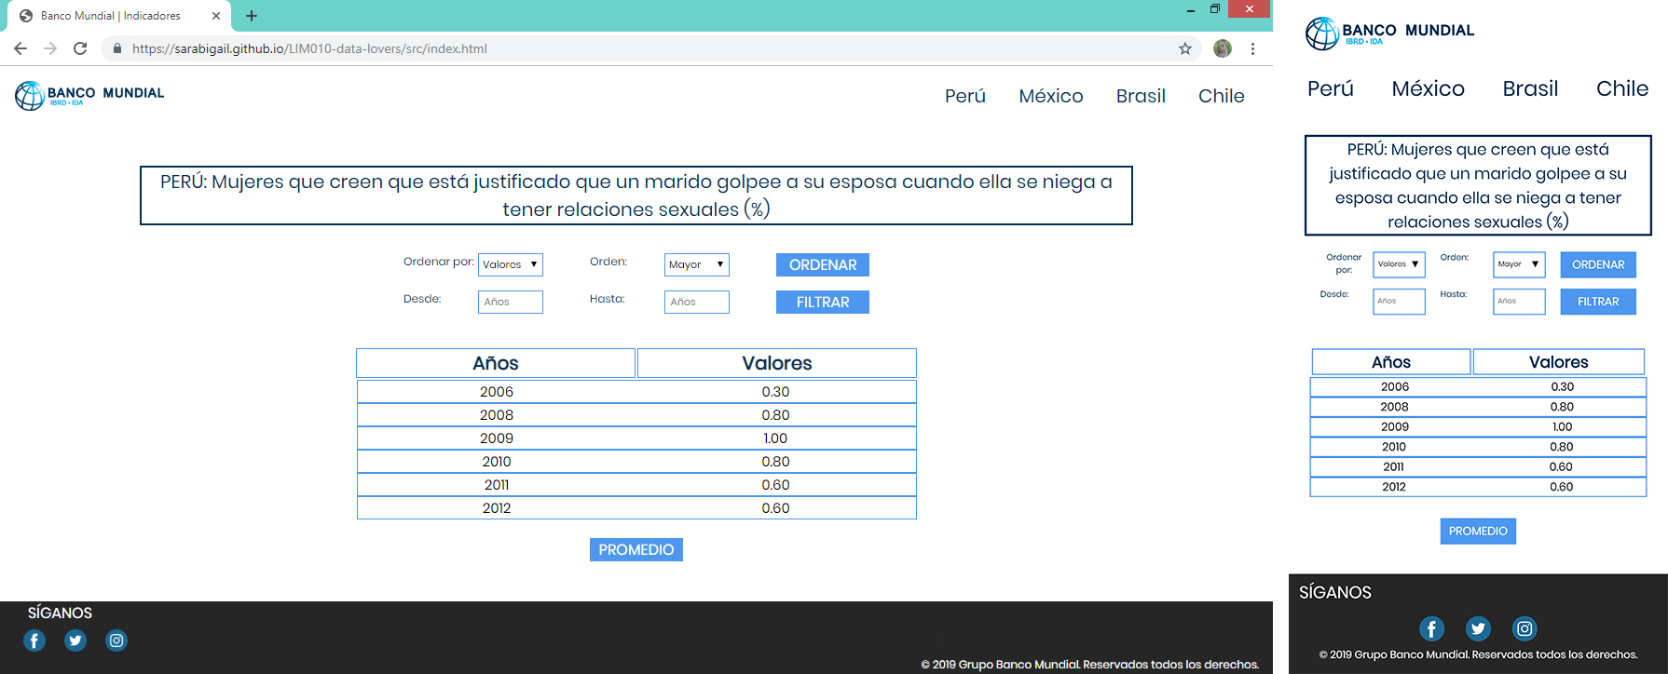The height and width of the screenshot is (674, 1668).
Task: Select the 2009 row year cell, desktop table
Action: (x=497, y=438)
